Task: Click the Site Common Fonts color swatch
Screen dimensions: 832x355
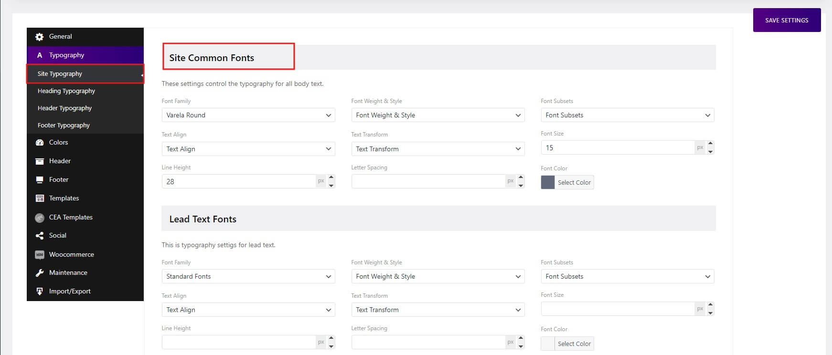Action: click(548, 182)
